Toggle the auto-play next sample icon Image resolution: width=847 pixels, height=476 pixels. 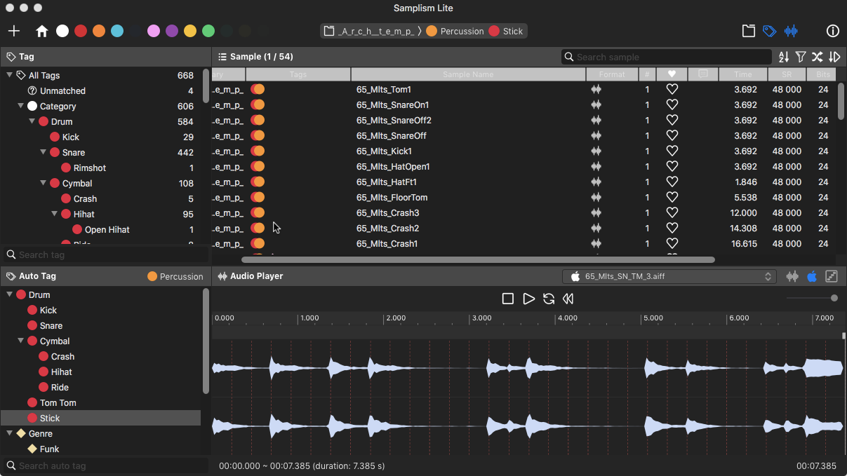point(834,57)
